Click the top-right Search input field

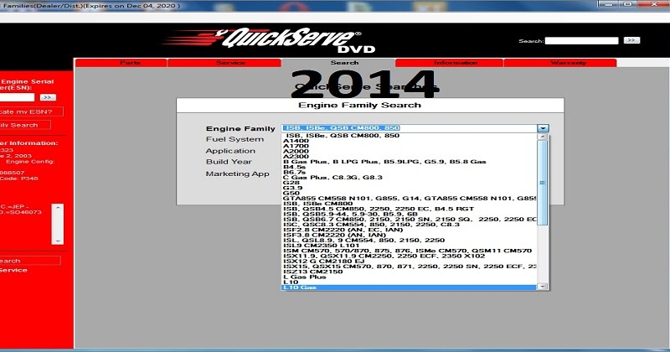coord(581,40)
